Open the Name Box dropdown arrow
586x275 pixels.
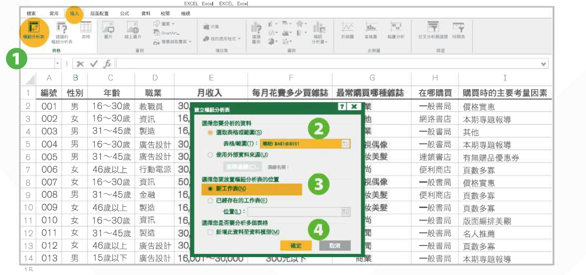(58, 64)
